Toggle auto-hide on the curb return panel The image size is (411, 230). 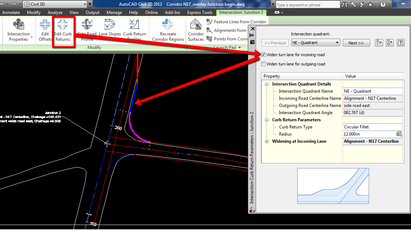pos(252,35)
